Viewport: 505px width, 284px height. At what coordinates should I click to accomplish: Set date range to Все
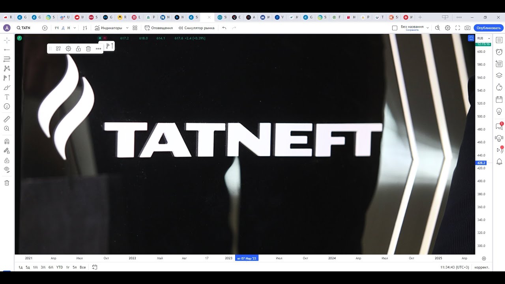[x=82, y=267]
